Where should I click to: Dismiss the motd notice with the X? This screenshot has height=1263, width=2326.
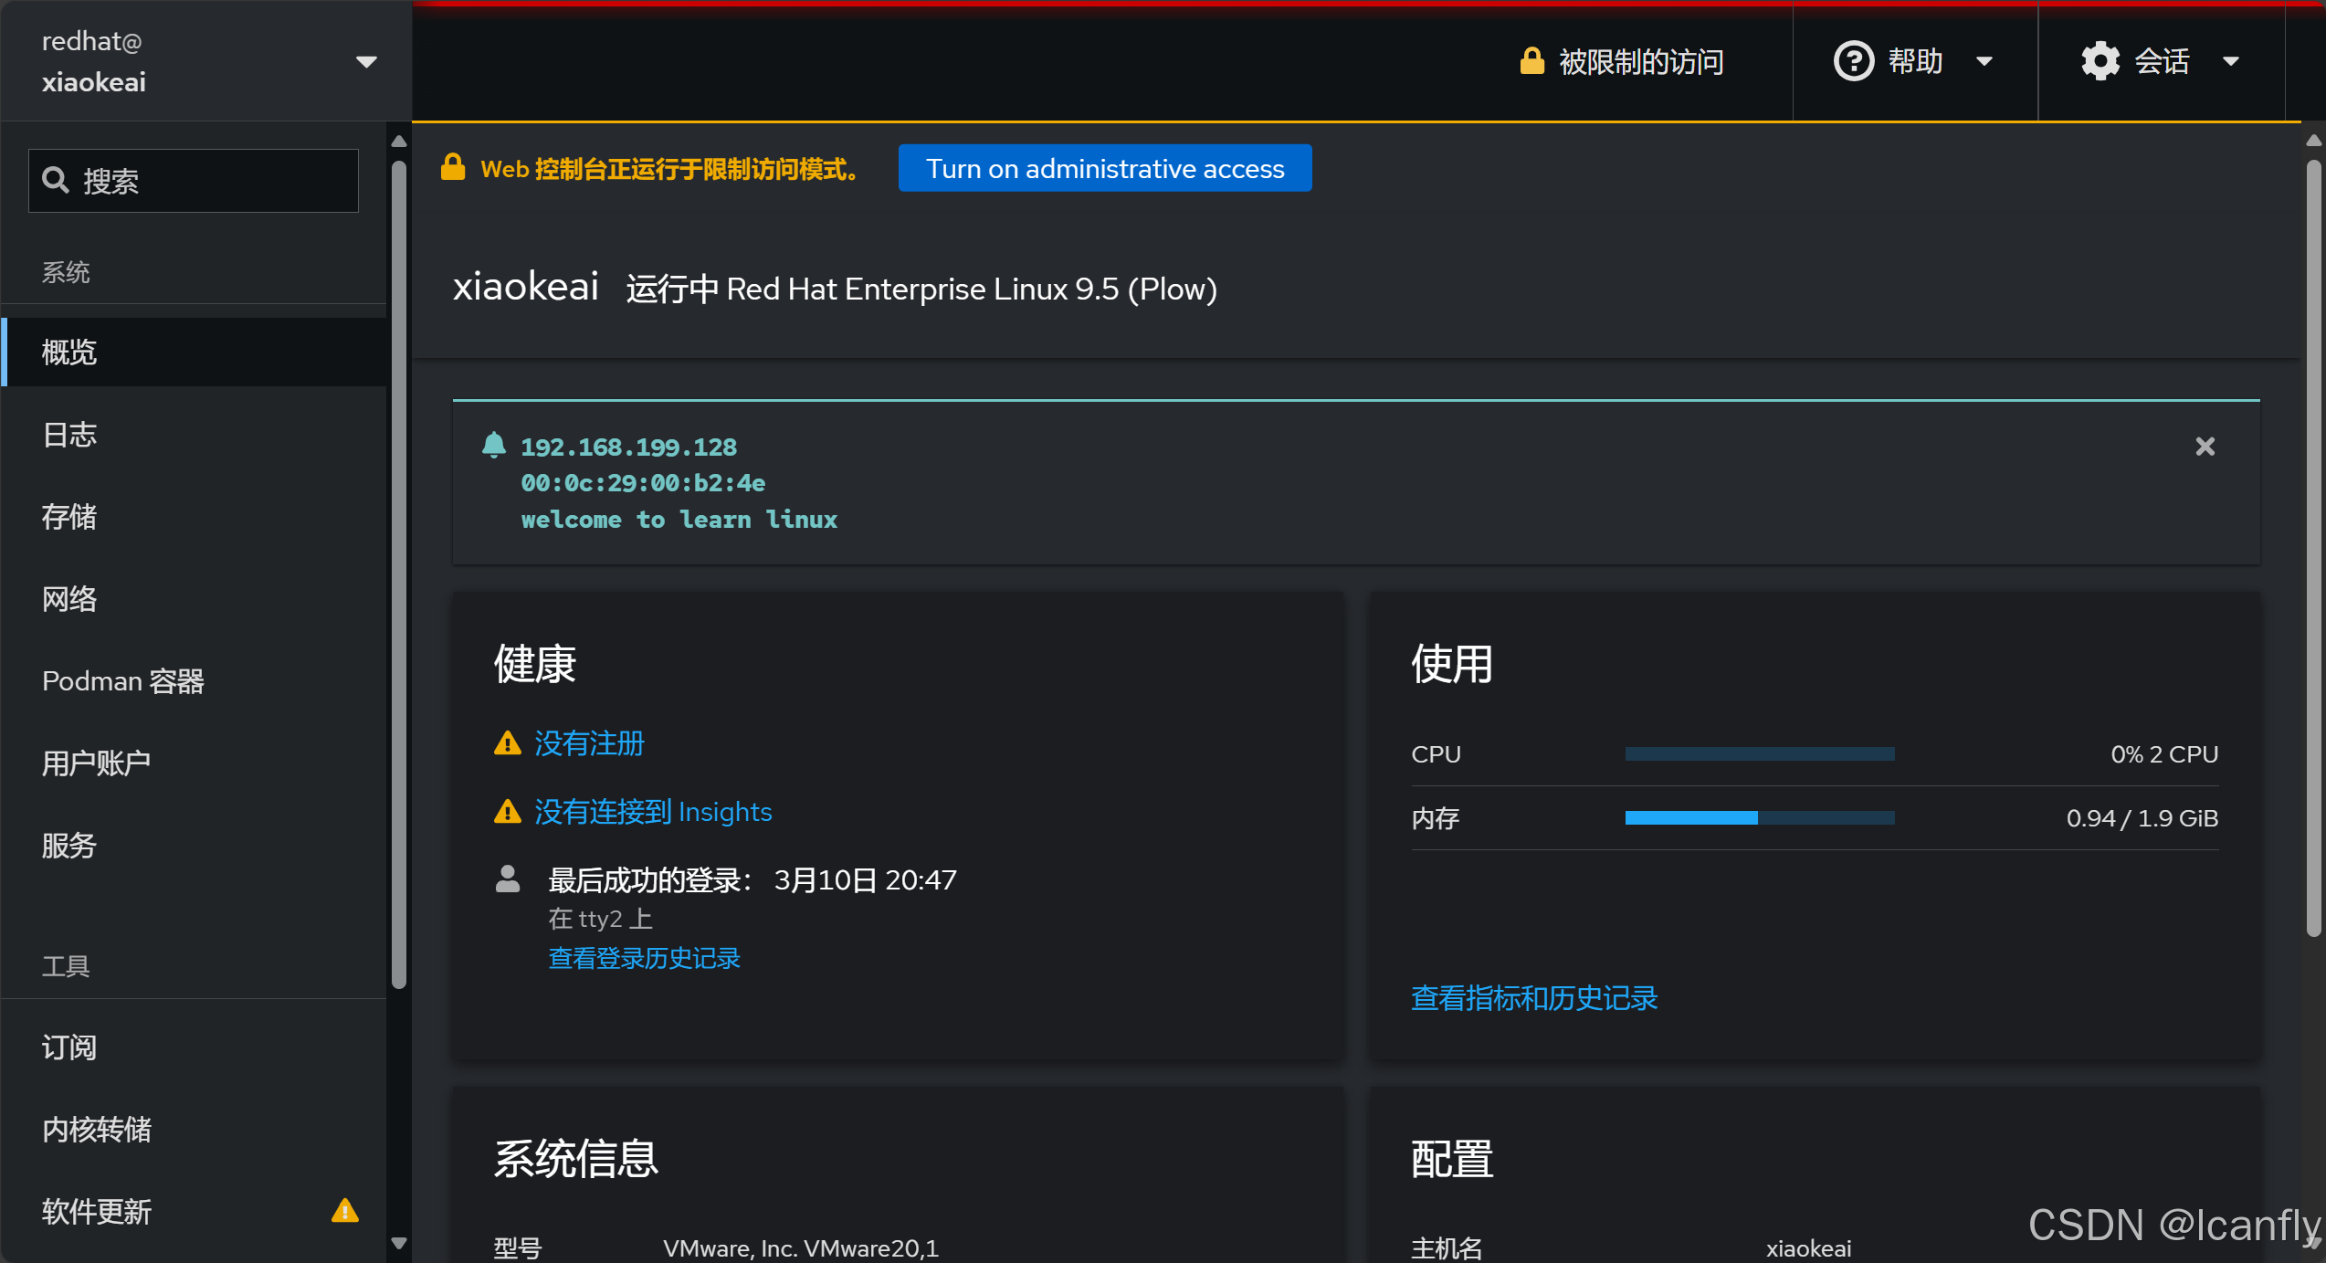2205,446
